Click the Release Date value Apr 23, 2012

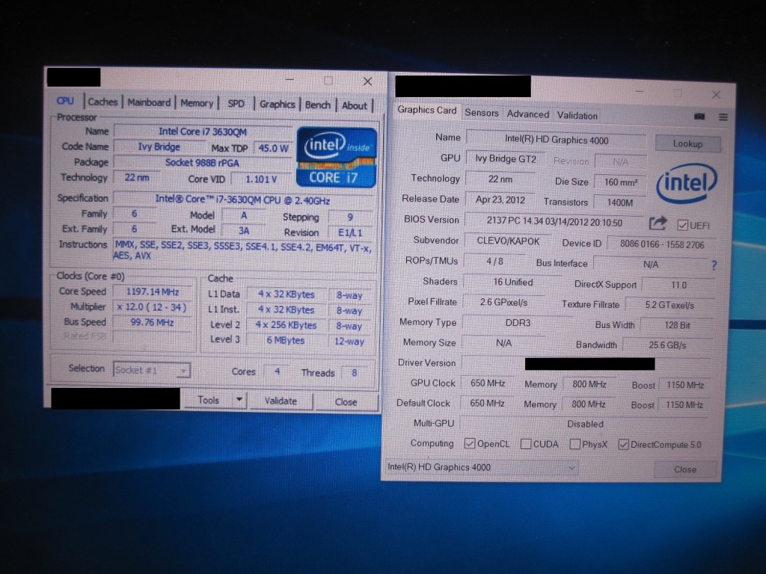click(x=500, y=200)
